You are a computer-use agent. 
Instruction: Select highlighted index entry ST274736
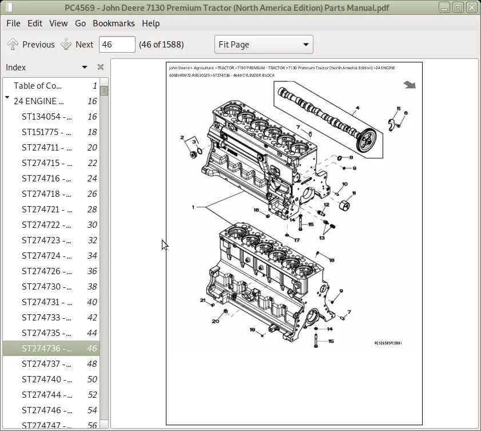point(51,349)
